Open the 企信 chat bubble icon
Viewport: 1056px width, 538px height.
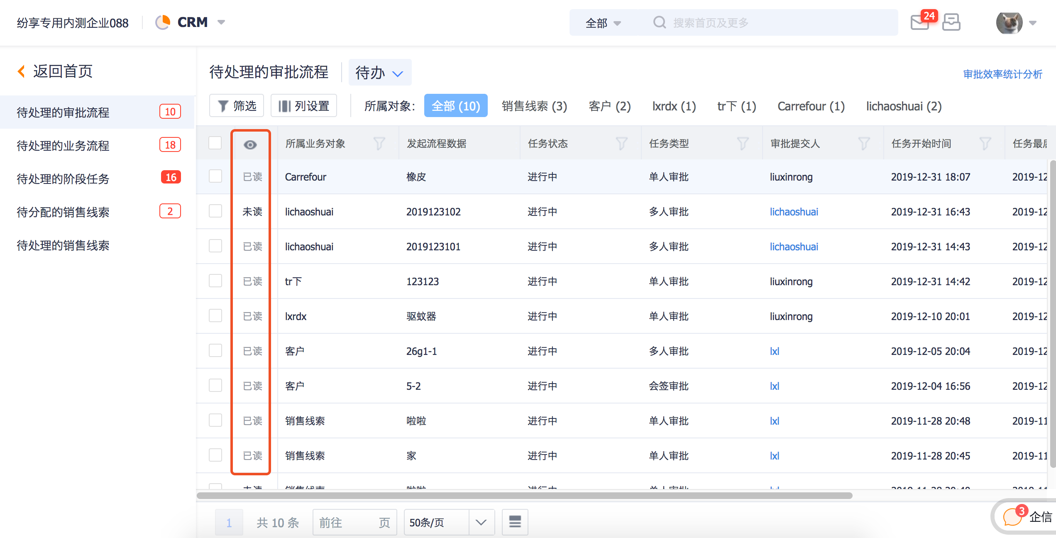pos(1012,517)
